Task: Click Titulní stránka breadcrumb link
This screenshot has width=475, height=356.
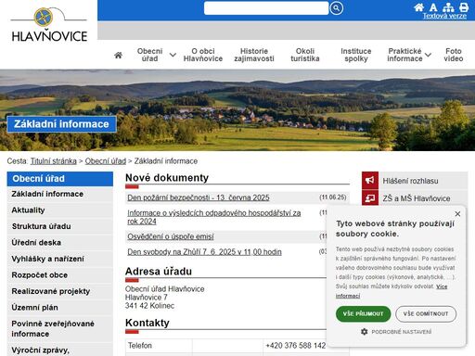Action: (54, 161)
